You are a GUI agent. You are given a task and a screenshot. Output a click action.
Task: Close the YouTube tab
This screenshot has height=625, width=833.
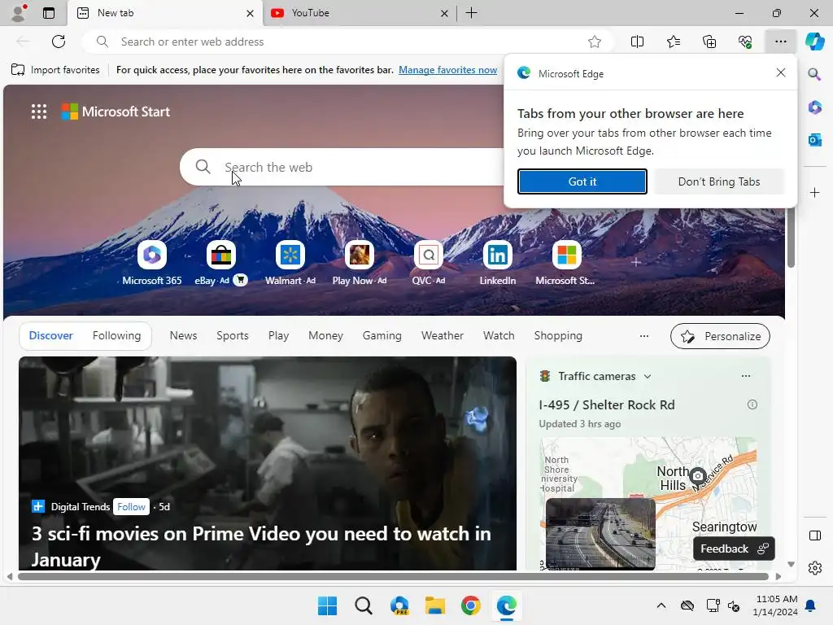tap(444, 13)
